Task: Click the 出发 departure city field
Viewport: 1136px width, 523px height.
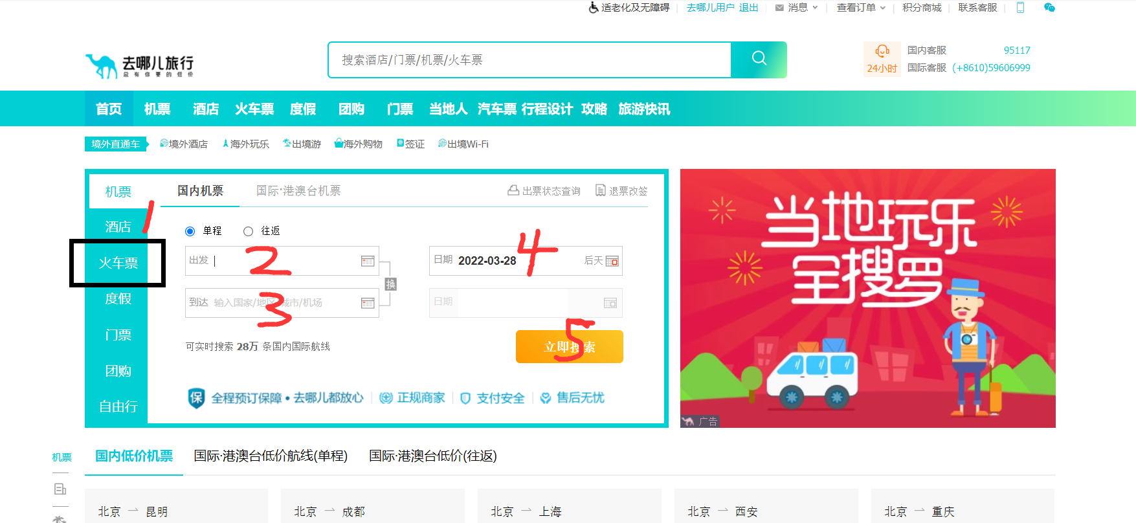Action: [282, 261]
